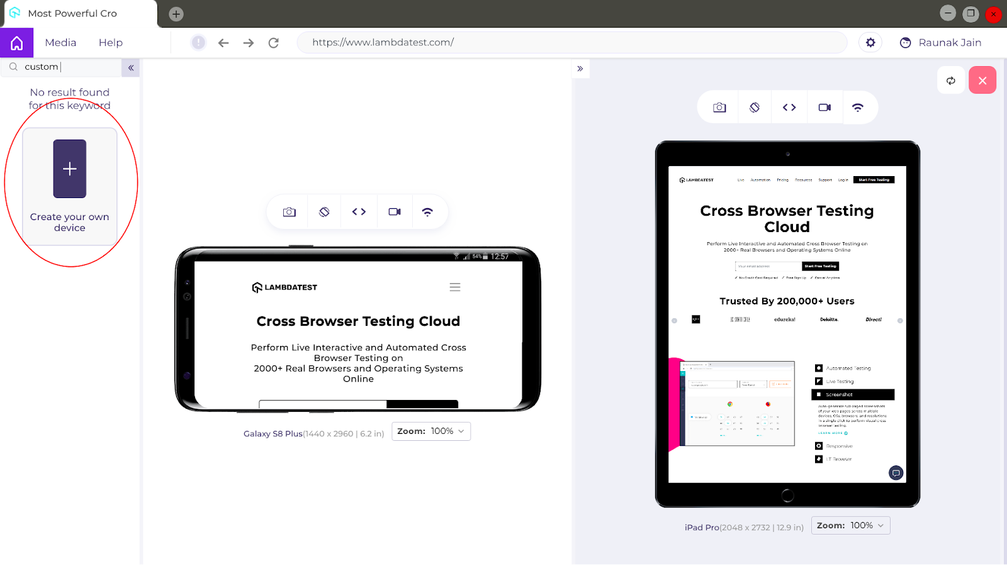Open network throttling for Galaxy S8 Plus

coord(427,212)
